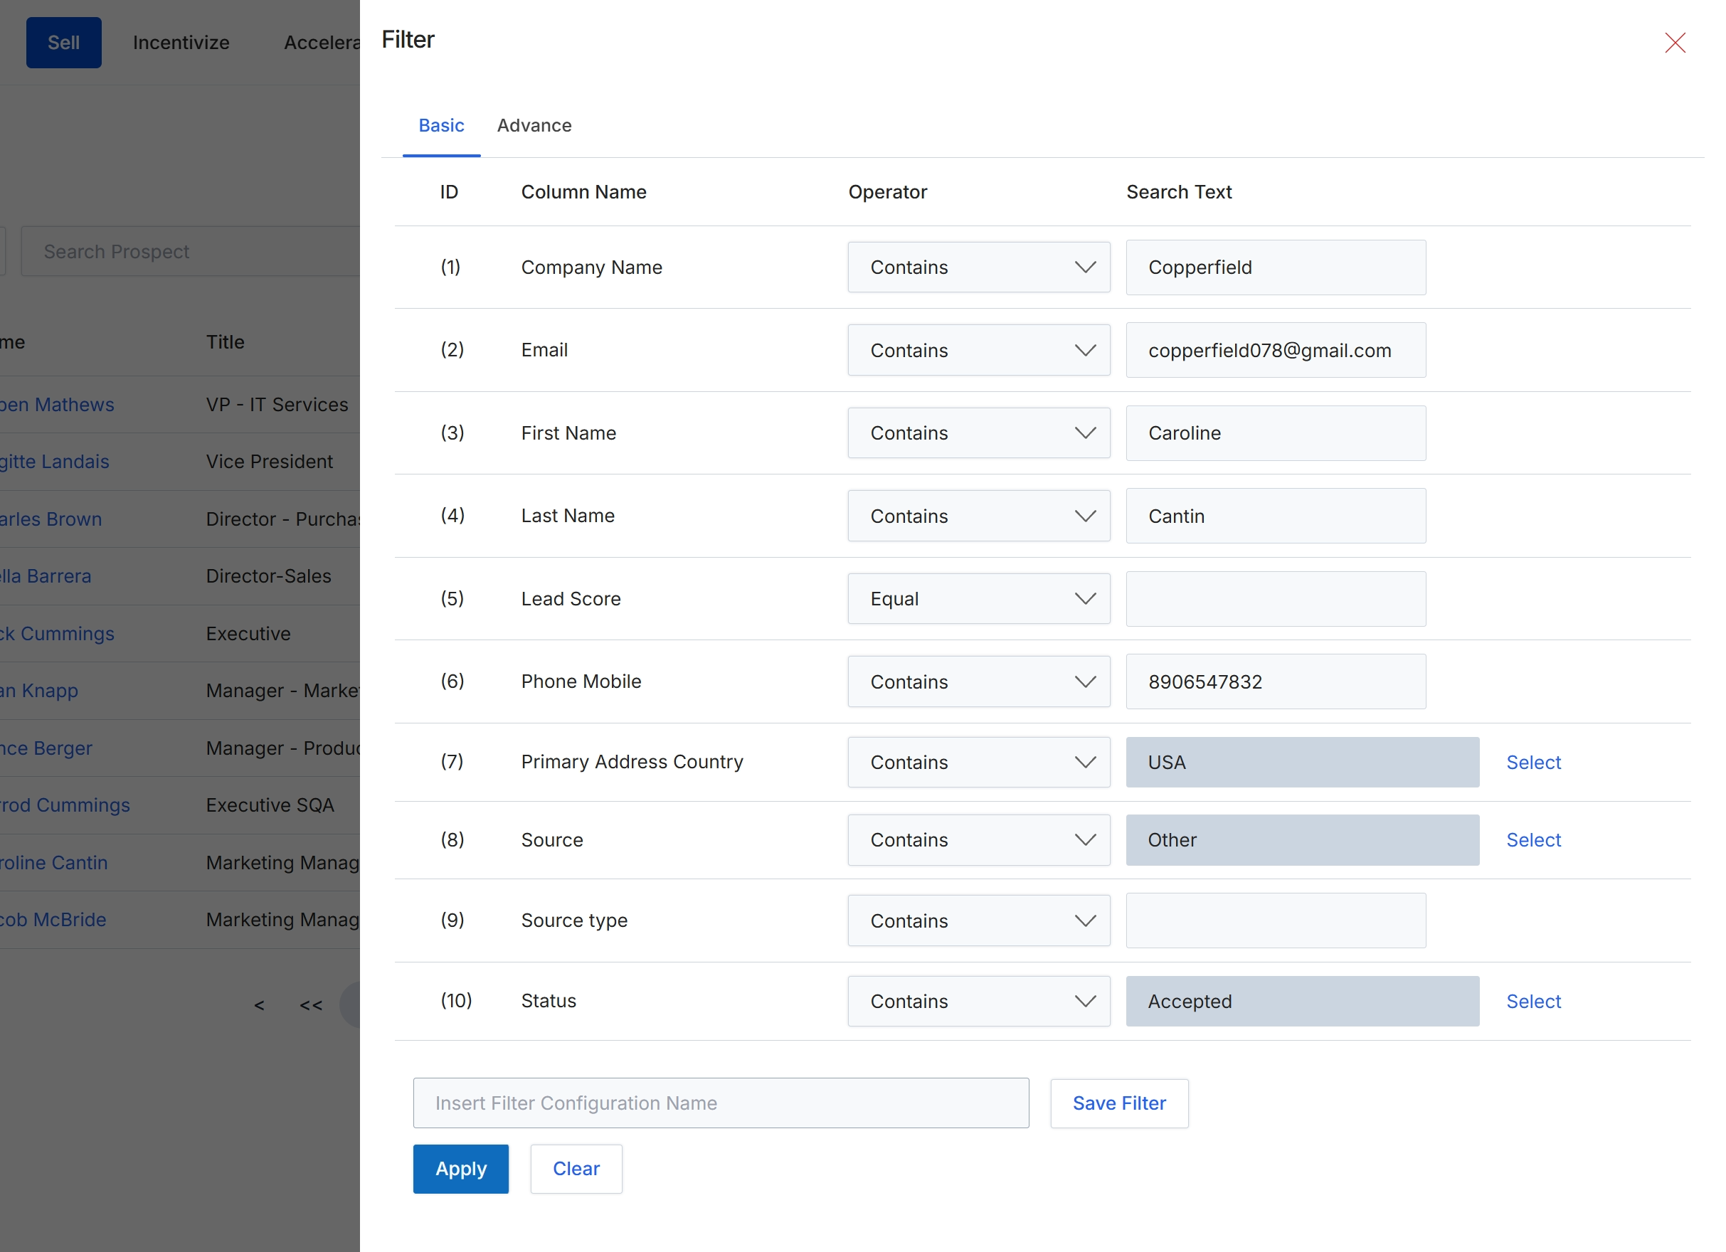Click the Primary Address Country USA field
Viewport: 1726px width, 1252px height.
pos(1303,762)
